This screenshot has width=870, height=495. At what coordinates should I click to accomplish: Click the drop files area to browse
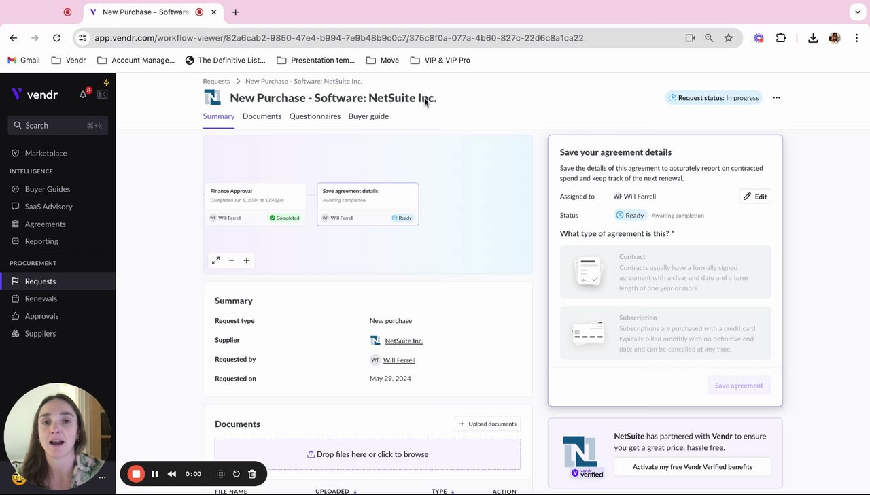pos(368,454)
